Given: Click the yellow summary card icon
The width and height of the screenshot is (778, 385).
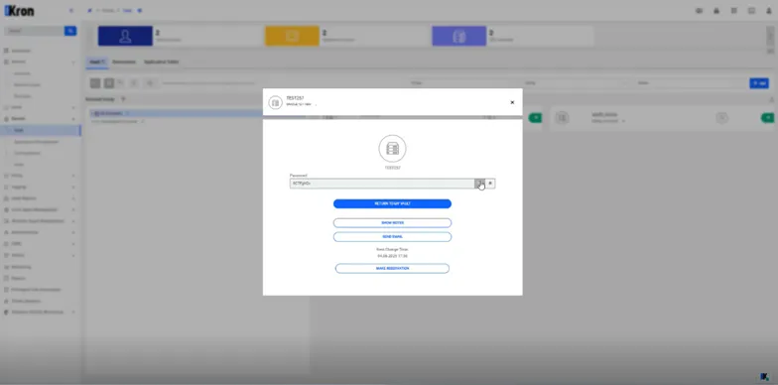Looking at the screenshot, I should pyautogui.click(x=292, y=36).
